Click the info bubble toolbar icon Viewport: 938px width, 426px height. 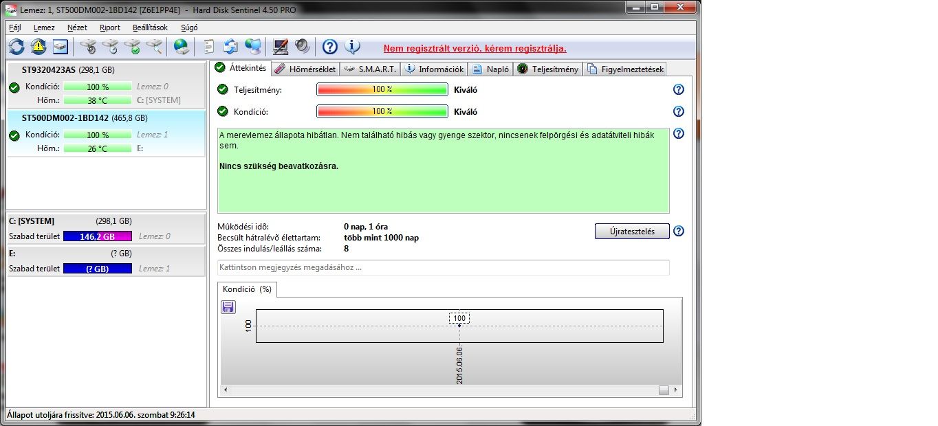(352, 47)
